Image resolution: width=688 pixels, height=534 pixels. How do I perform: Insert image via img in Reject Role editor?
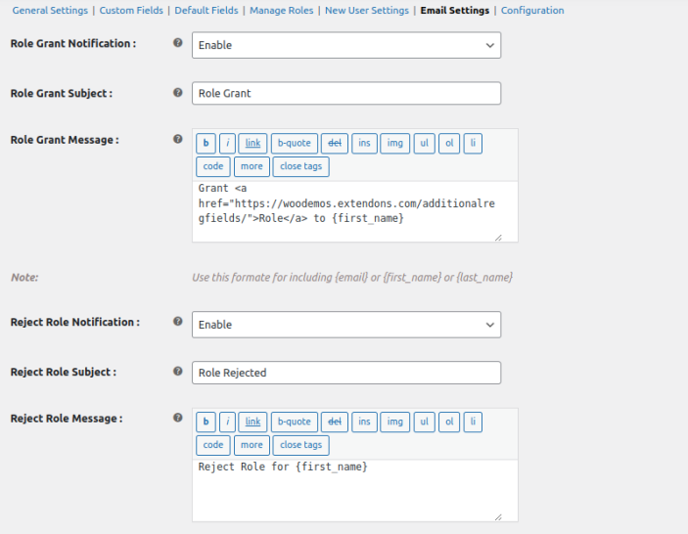point(394,422)
